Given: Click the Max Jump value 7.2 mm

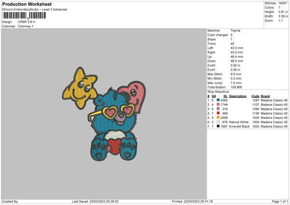Looking at the screenshot, I should (x=236, y=83).
